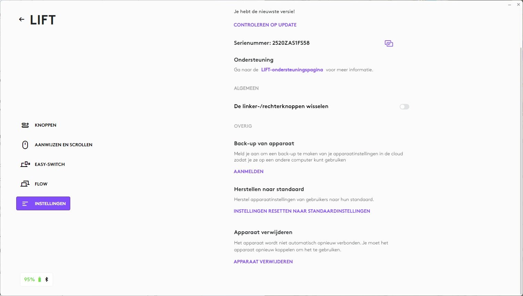The height and width of the screenshot is (296, 523).
Task: Click the mouse icon for Aanwijzen en Scrollen
Action: pyautogui.click(x=25, y=145)
